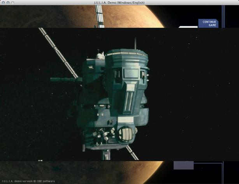Click the "J.U.L.I.A. Demo (Windows/English)" title text
The height and width of the screenshot is (184, 239).
coord(119,3)
